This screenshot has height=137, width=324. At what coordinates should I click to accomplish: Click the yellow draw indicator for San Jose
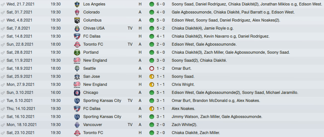pyautogui.click(x=152, y=76)
